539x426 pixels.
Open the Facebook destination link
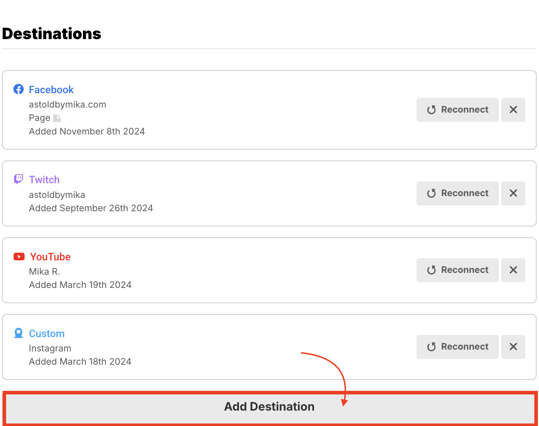51,90
